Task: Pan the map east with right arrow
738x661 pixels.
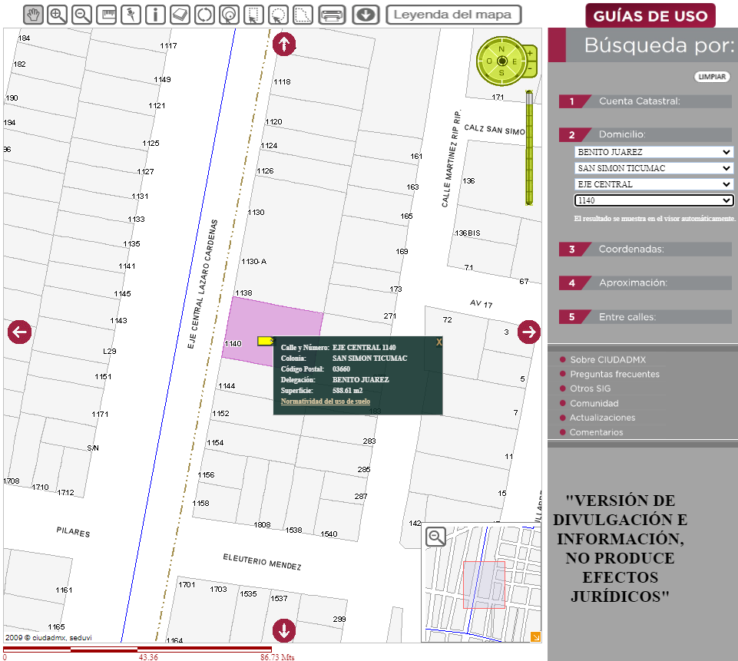Action: point(529,332)
